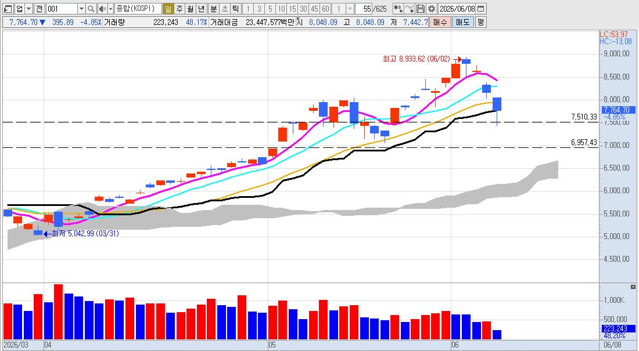Image resolution: width=639 pixels, height=351 pixels.
Task: Click the add candlestick chart icon
Action: point(398,9)
